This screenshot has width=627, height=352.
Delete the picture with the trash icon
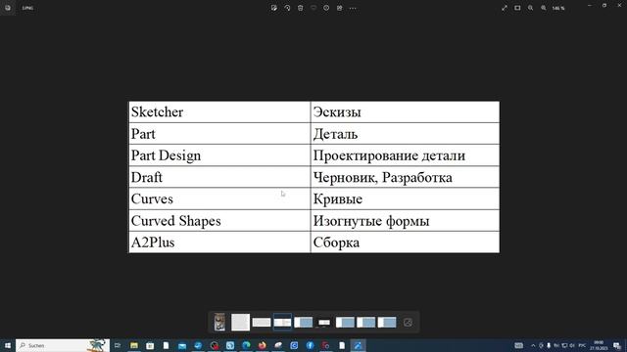(x=301, y=8)
